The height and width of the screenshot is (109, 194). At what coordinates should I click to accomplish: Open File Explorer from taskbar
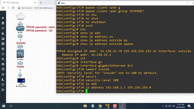click(85, 106)
